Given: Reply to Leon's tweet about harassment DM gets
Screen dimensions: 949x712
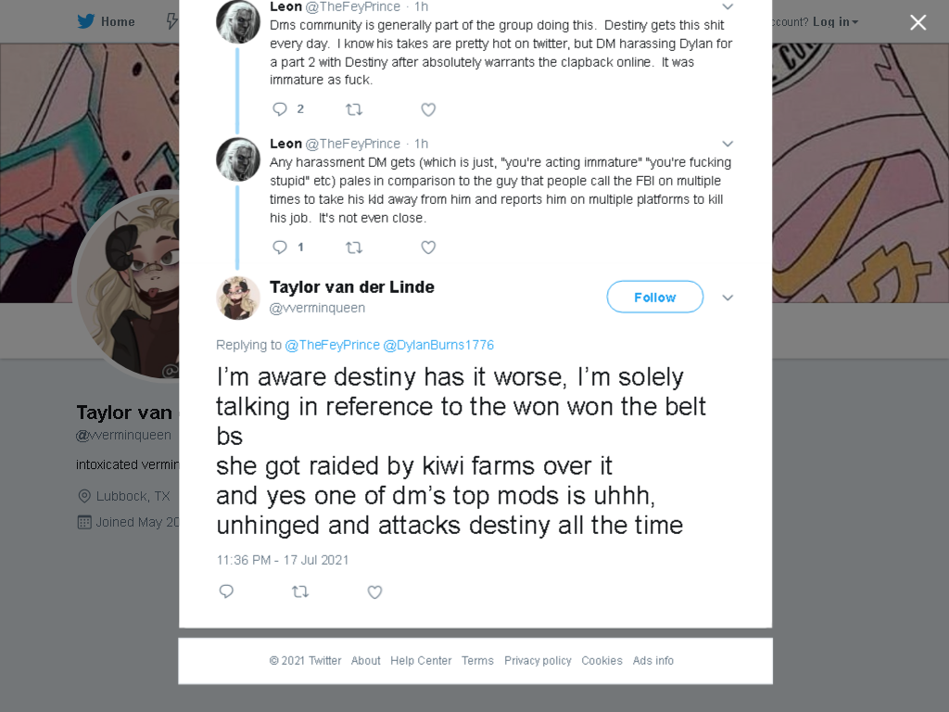Looking at the screenshot, I should (280, 247).
